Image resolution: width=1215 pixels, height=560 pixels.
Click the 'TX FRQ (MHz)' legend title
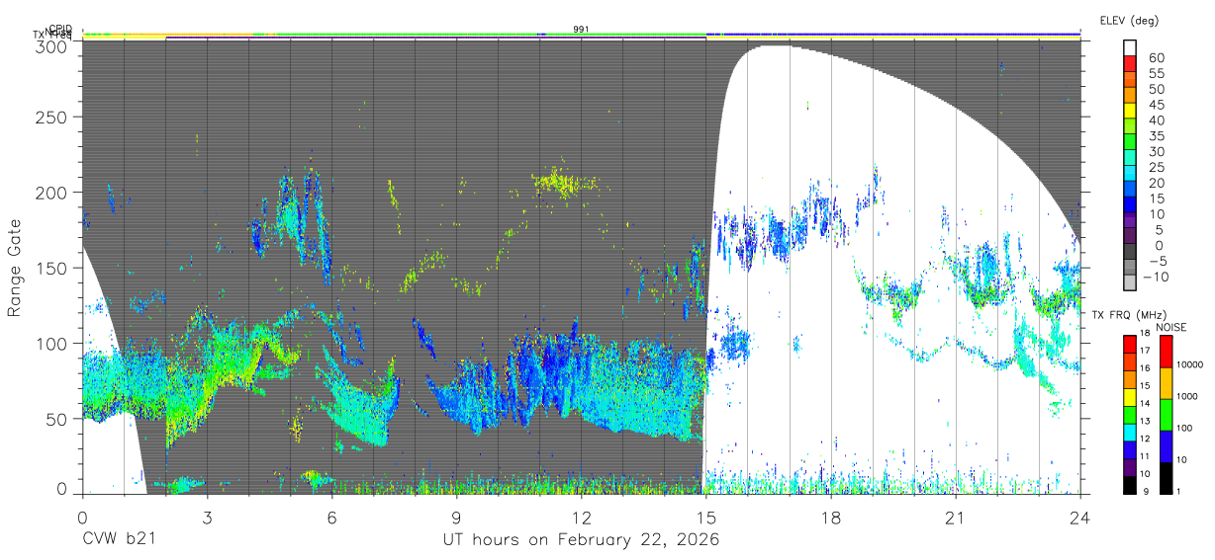[1129, 315]
